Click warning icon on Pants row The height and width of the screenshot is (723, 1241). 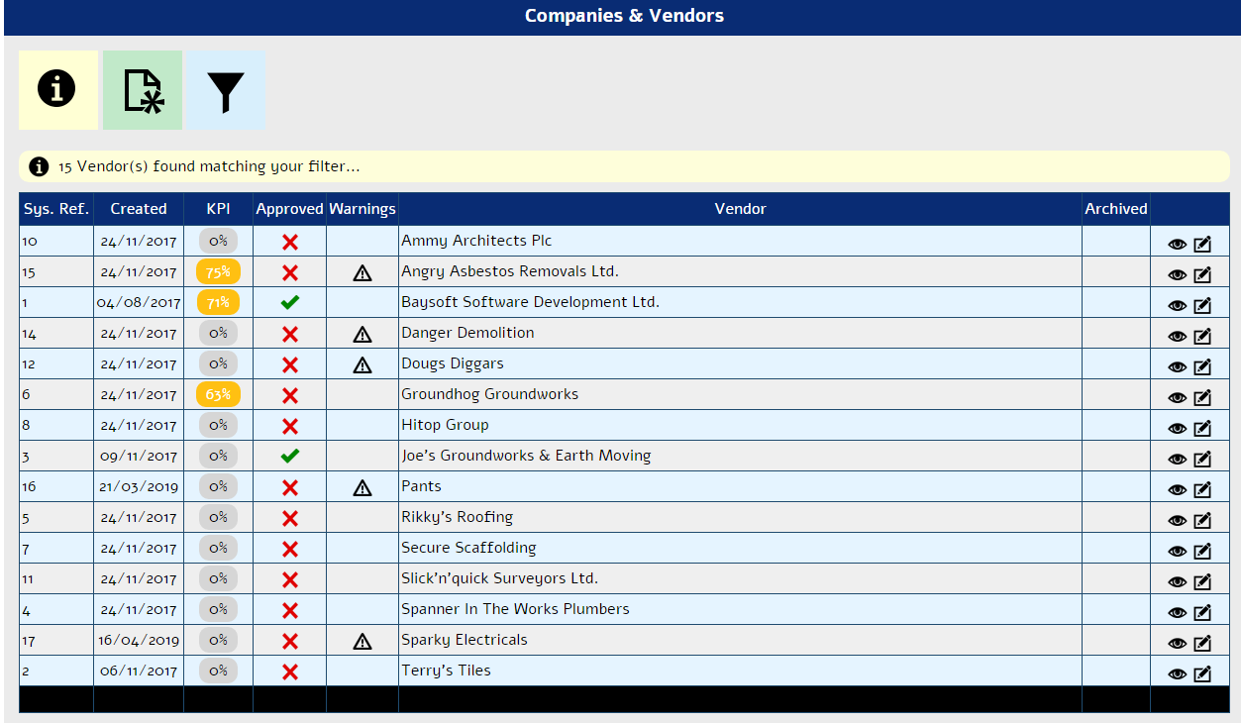(x=362, y=488)
